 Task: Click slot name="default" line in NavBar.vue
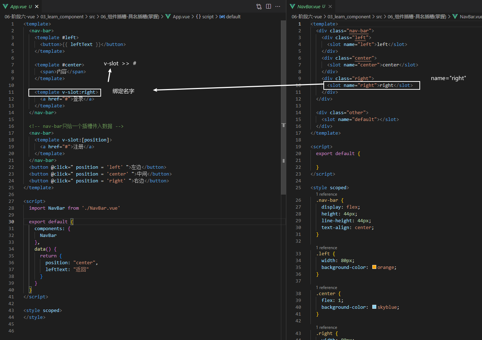click(360, 119)
